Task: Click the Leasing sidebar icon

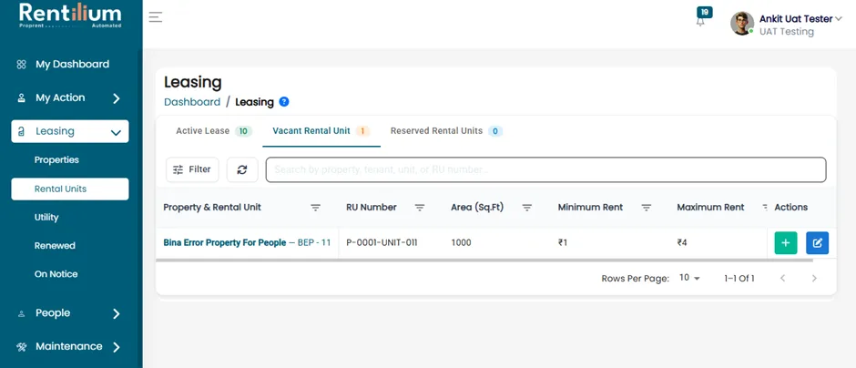Action: point(21,131)
